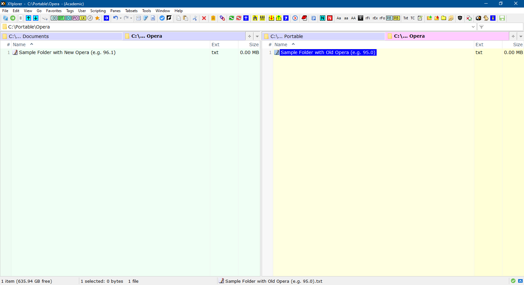The width and height of the screenshot is (524, 285).
Task: Click the green 'DT' toolbar button
Action: coord(61,18)
